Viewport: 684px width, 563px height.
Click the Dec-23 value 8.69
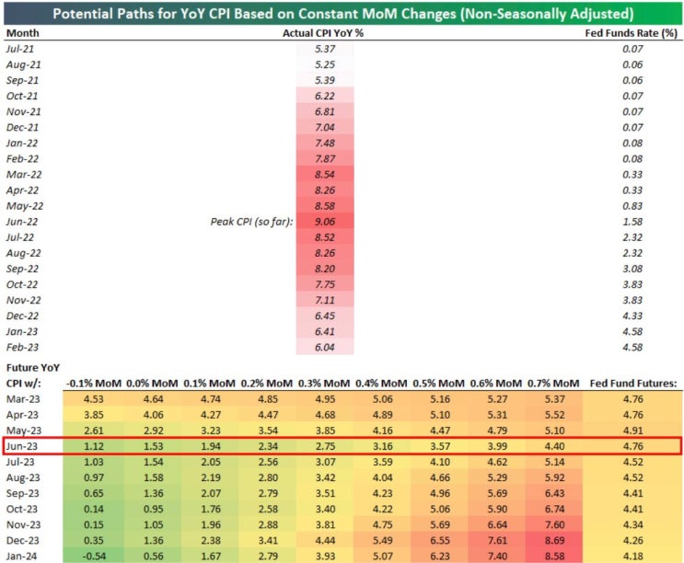coord(554,540)
